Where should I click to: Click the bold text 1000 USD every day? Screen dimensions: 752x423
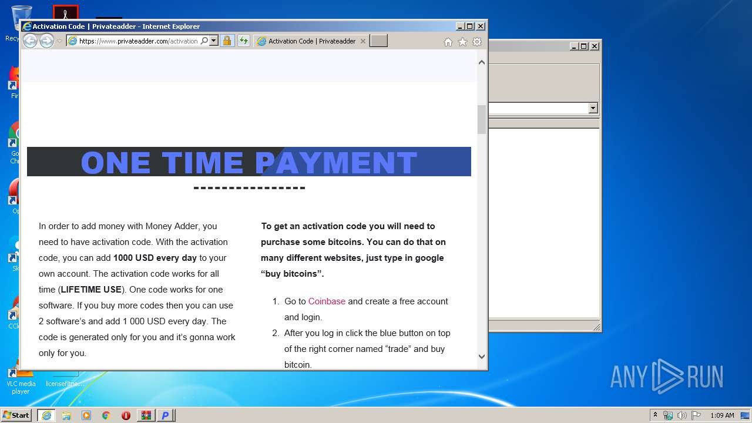tap(155, 258)
